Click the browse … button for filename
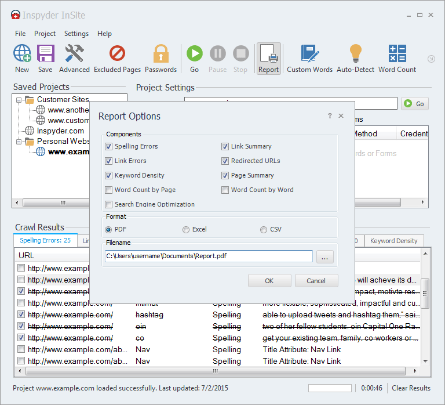Viewport: 445px width, 405px height. pos(325,257)
